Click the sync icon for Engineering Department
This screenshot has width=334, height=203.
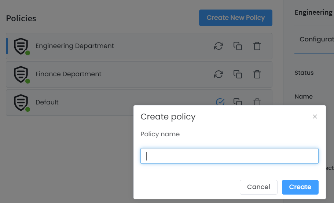[x=219, y=46]
